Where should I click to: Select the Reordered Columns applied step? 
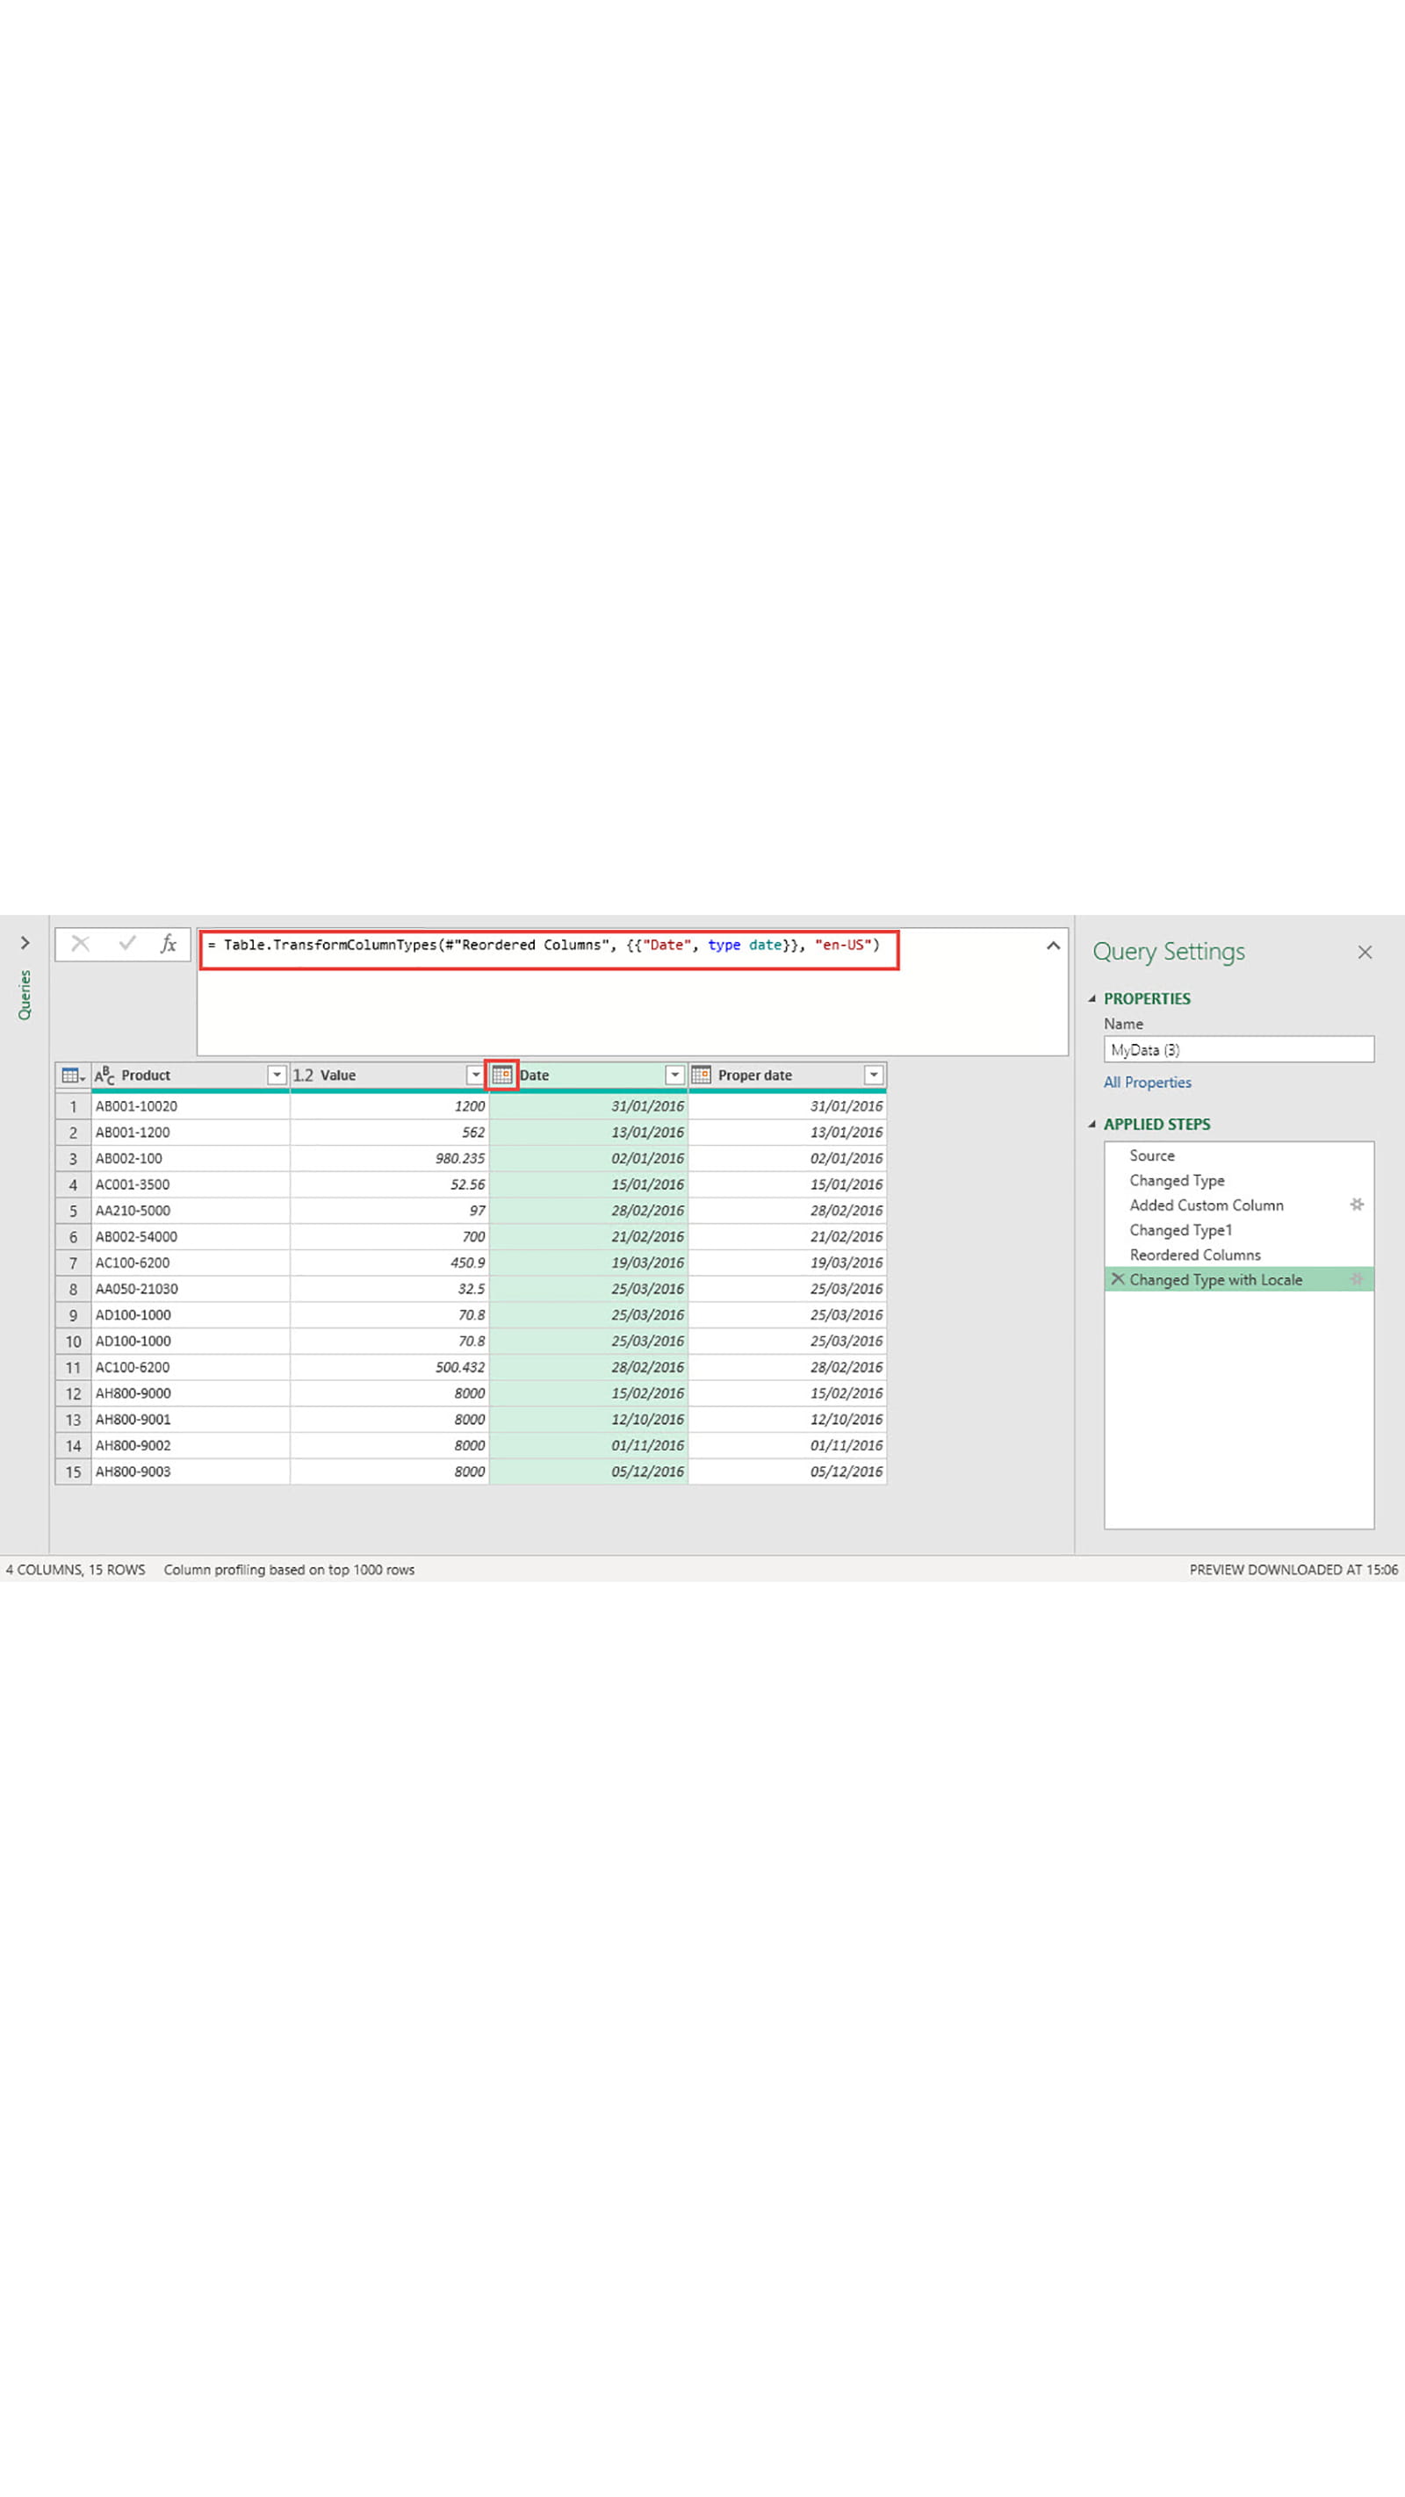(1194, 1255)
